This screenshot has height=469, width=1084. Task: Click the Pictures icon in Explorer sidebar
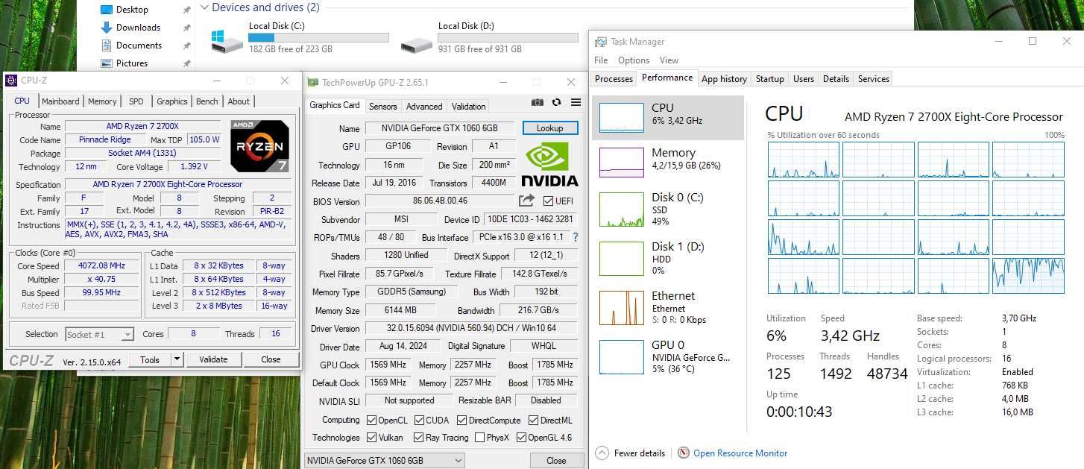tap(107, 63)
